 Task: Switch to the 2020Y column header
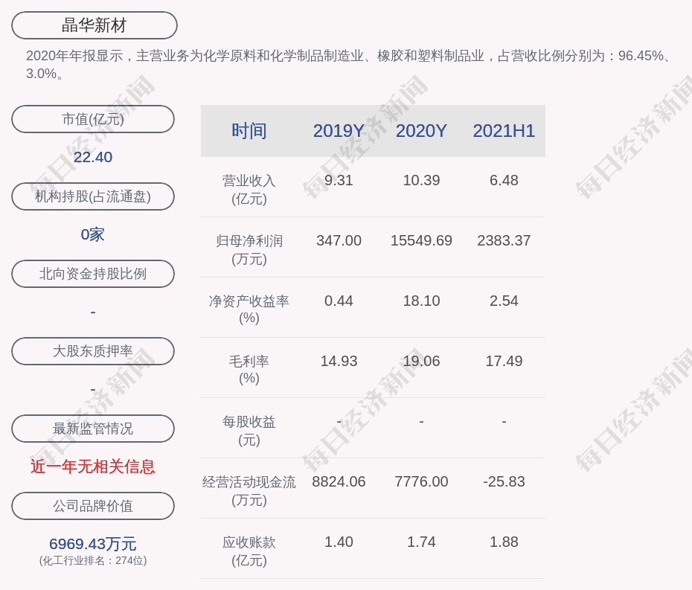click(x=421, y=131)
